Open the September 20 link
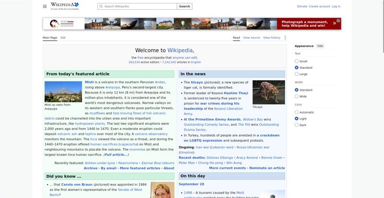Viewport: 384px width, 198px height. point(191,184)
